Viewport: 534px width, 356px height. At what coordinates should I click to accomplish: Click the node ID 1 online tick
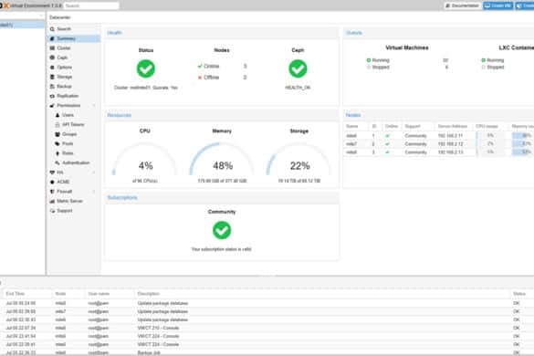(387, 136)
